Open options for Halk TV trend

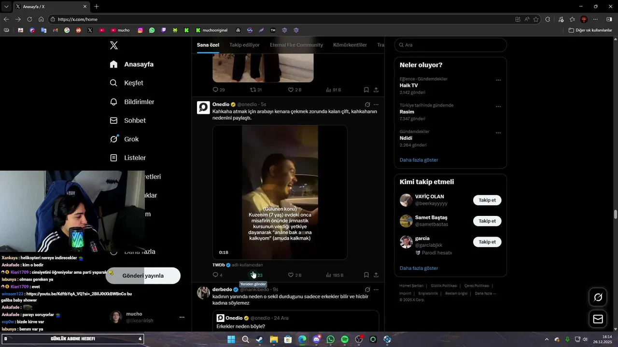pyautogui.click(x=498, y=80)
